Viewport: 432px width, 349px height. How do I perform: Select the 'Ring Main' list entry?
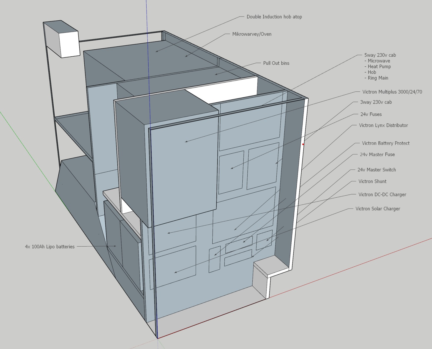[378, 78]
